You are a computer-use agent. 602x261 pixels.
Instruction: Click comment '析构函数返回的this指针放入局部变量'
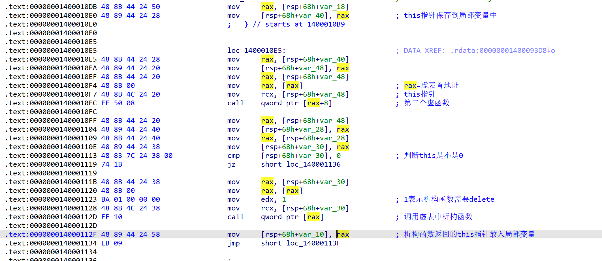point(469,234)
